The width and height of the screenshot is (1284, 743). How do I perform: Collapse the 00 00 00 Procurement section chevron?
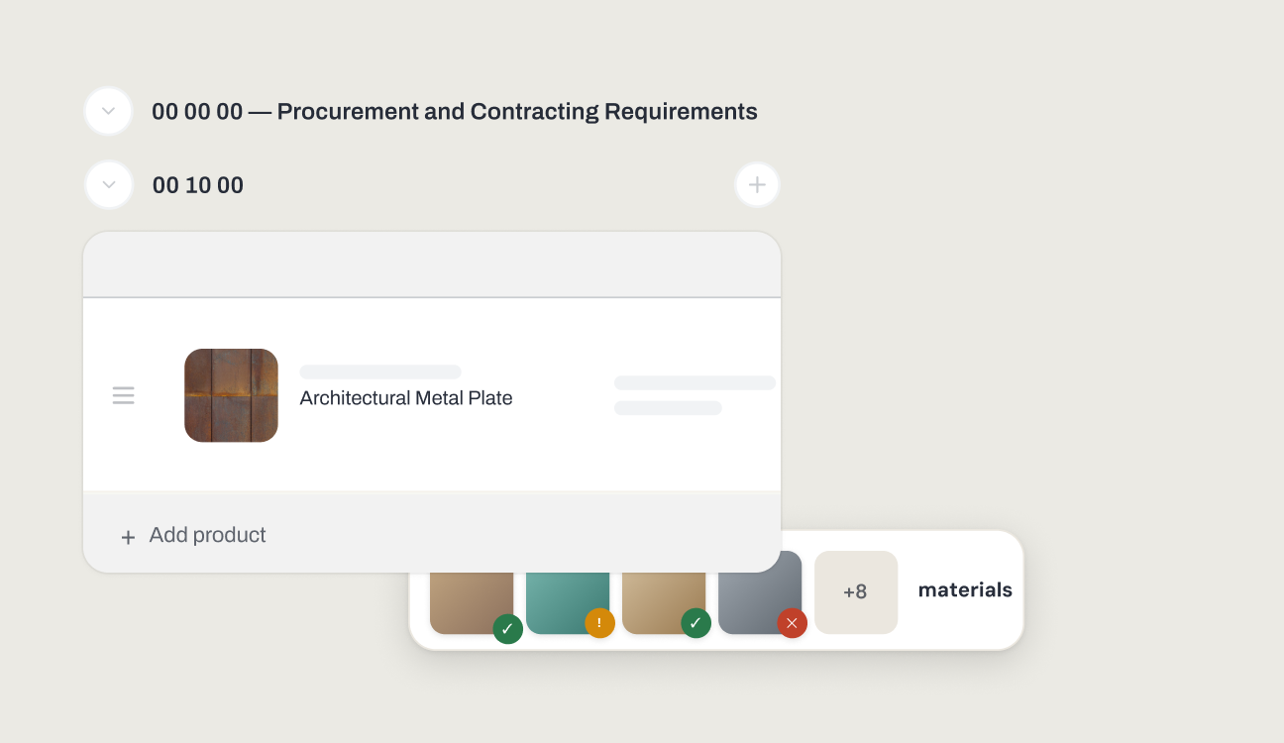pyautogui.click(x=109, y=111)
